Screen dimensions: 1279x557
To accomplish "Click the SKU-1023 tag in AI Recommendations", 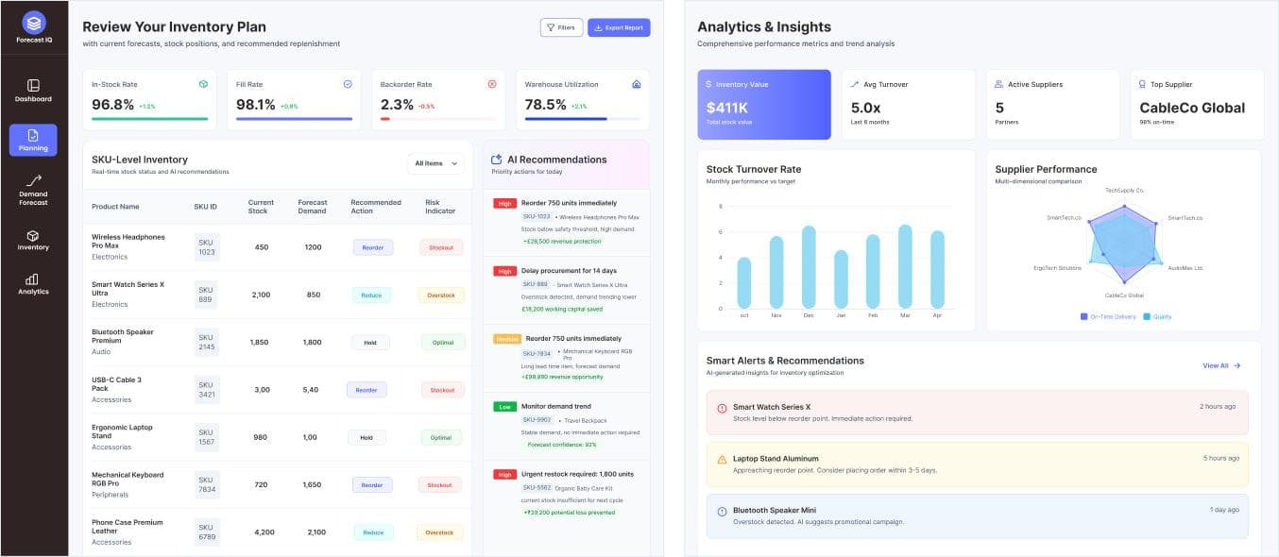I will pyautogui.click(x=537, y=216).
